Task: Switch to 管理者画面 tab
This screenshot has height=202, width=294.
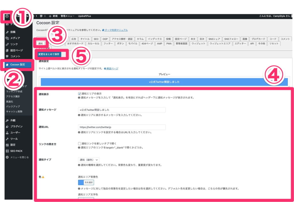Action: click(181, 44)
